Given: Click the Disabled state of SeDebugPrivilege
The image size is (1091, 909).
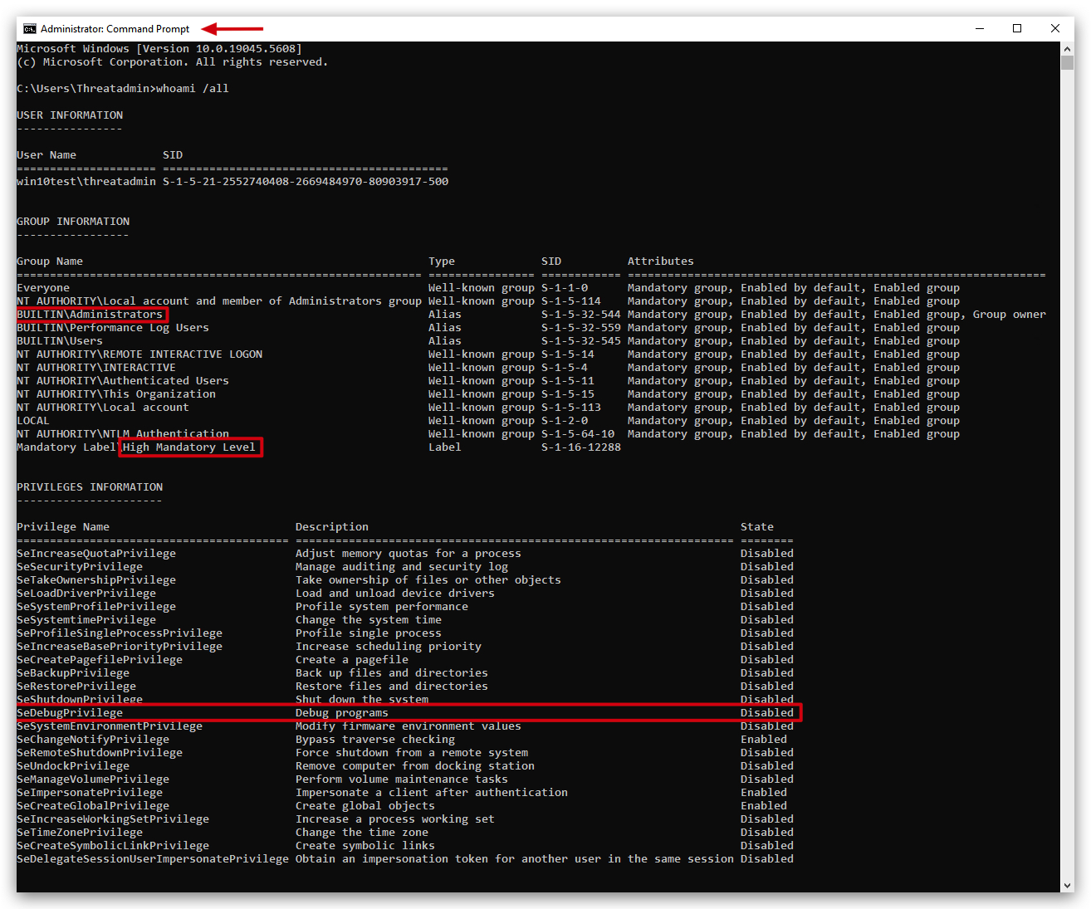Looking at the screenshot, I should point(767,713).
